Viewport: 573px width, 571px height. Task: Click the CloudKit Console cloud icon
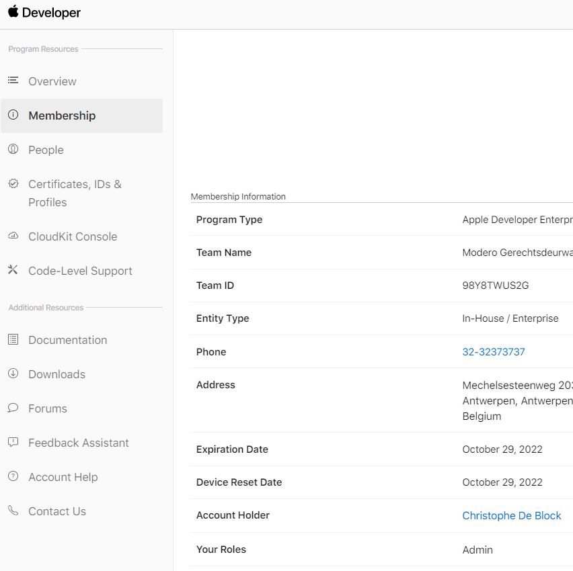click(13, 236)
